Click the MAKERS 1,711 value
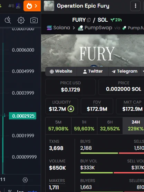This screenshot has height=192, width=144. click(54, 187)
